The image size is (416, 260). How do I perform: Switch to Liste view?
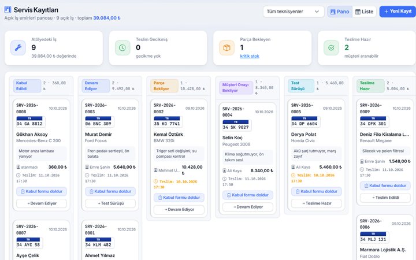tap(364, 12)
